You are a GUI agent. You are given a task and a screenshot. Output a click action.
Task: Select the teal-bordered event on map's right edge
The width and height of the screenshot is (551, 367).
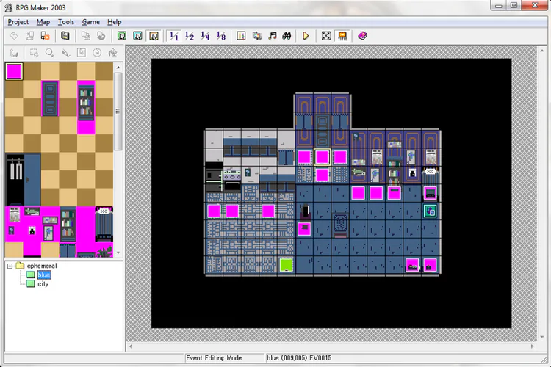430,211
